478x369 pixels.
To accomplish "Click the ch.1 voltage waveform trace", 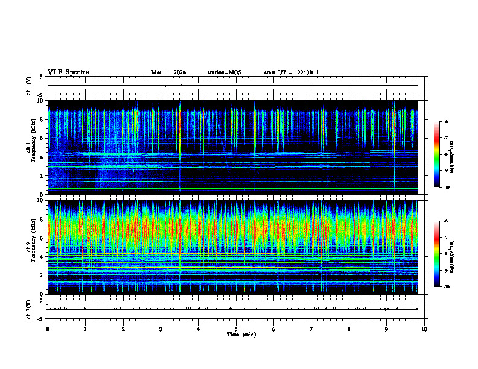I will point(233,86).
